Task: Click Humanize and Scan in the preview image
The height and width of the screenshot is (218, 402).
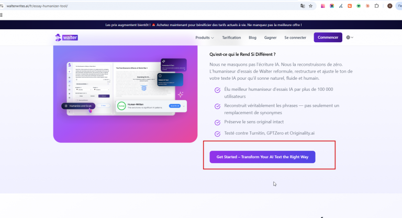Action: [79, 106]
